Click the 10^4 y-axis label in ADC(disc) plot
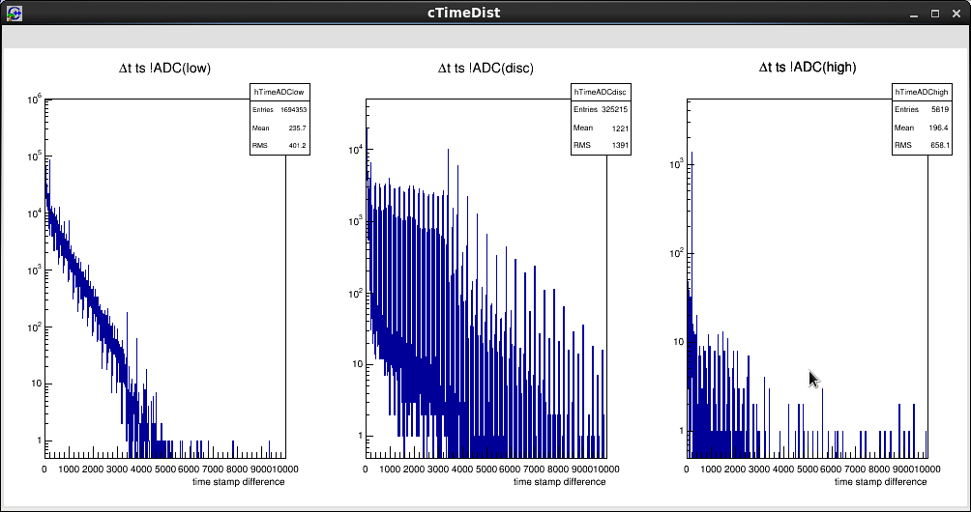 point(355,149)
